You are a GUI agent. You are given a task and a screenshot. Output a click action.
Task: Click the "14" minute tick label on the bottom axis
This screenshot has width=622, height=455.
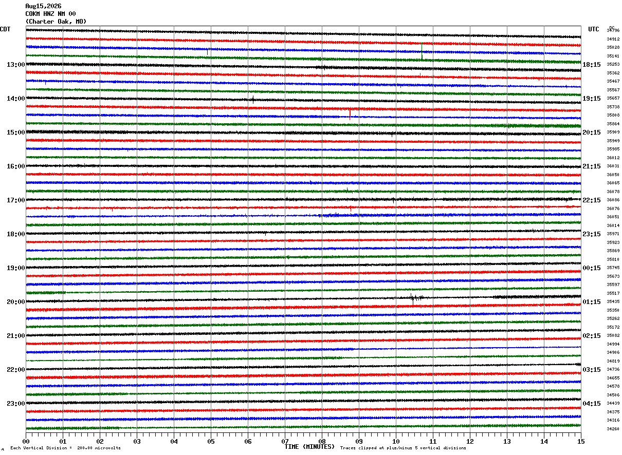pyautogui.click(x=544, y=441)
